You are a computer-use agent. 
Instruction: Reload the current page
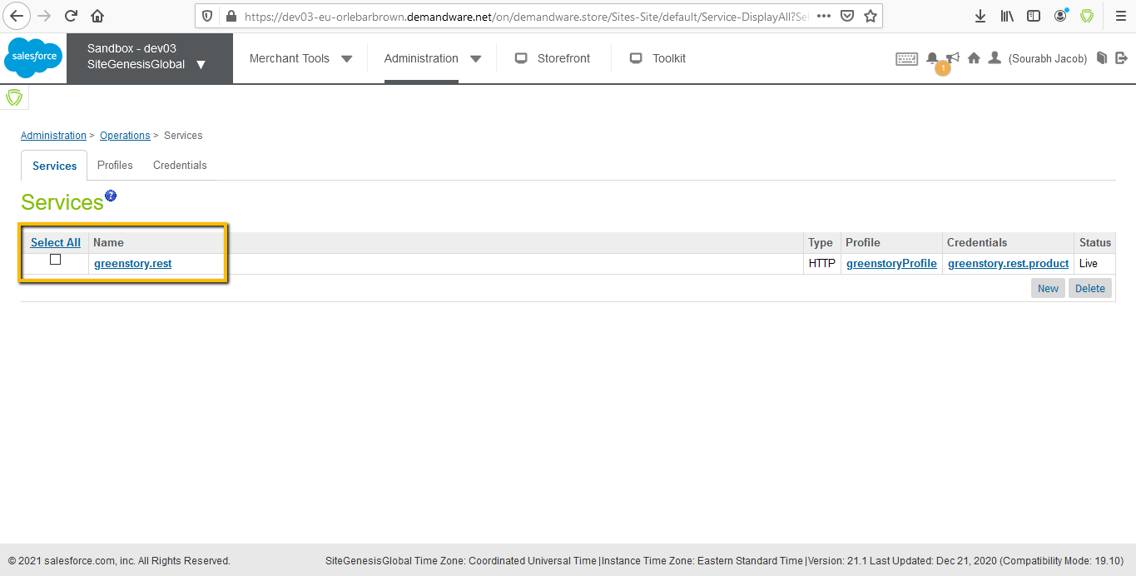point(72,16)
